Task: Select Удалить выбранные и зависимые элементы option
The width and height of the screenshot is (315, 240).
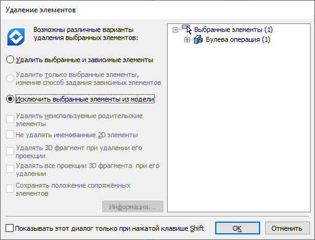Action: pyautogui.click(x=10, y=60)
